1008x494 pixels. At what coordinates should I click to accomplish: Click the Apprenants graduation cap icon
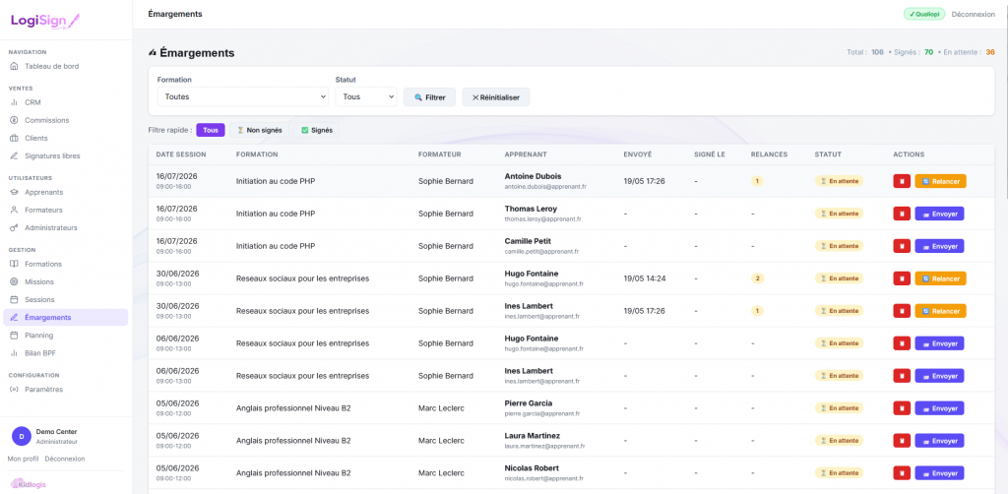click(14, 192)
